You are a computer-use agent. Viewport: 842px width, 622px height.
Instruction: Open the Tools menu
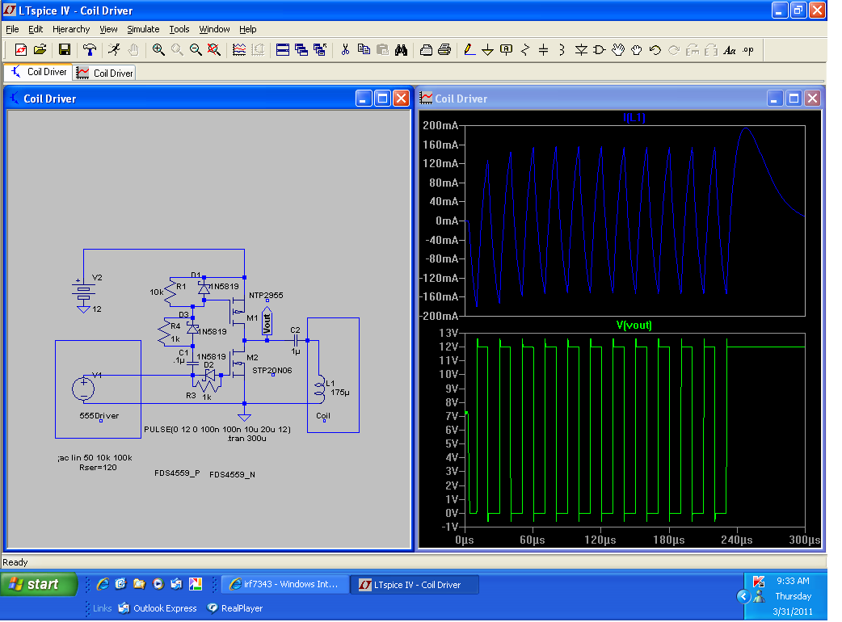[x=179, y=29]
